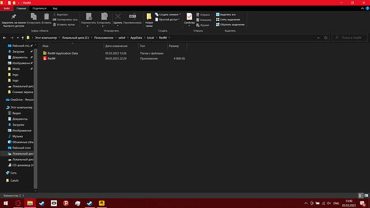Click the Изменить ribbon command
Screen dimensions: 370x208
204,20
